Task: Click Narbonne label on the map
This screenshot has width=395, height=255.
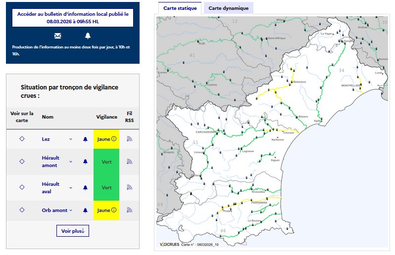Action: point(278,139)
